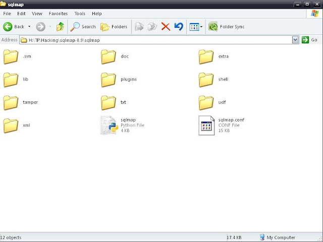Image resolution: width=323 pixels, height=242 pixels.
Task: Click the 'CONF File' type label
Action: point(229,125)
